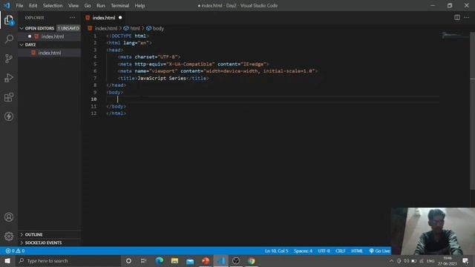The height and width of the screenshot is (267, 475).
Task: Open Cortana circle in taskbar
Action: (x=128, y=260)
